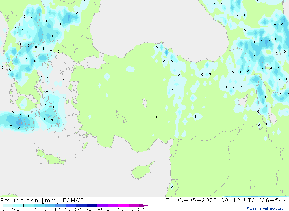Click legend tick label 15

pyautogui.click(x=68, y=209)
